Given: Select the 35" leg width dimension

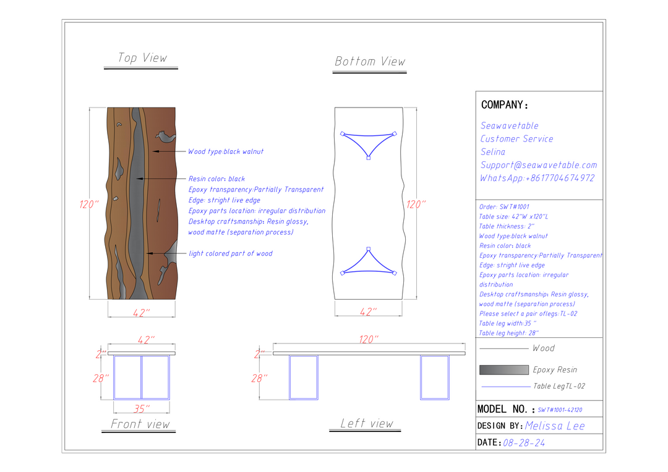Looking at the screenshot, I should tap(142, 408).
